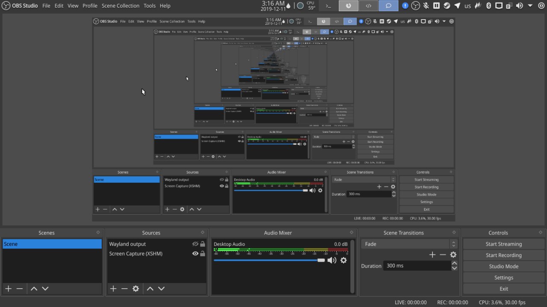Open the View menu
This screenshot has height=307, width=547.
73,6
